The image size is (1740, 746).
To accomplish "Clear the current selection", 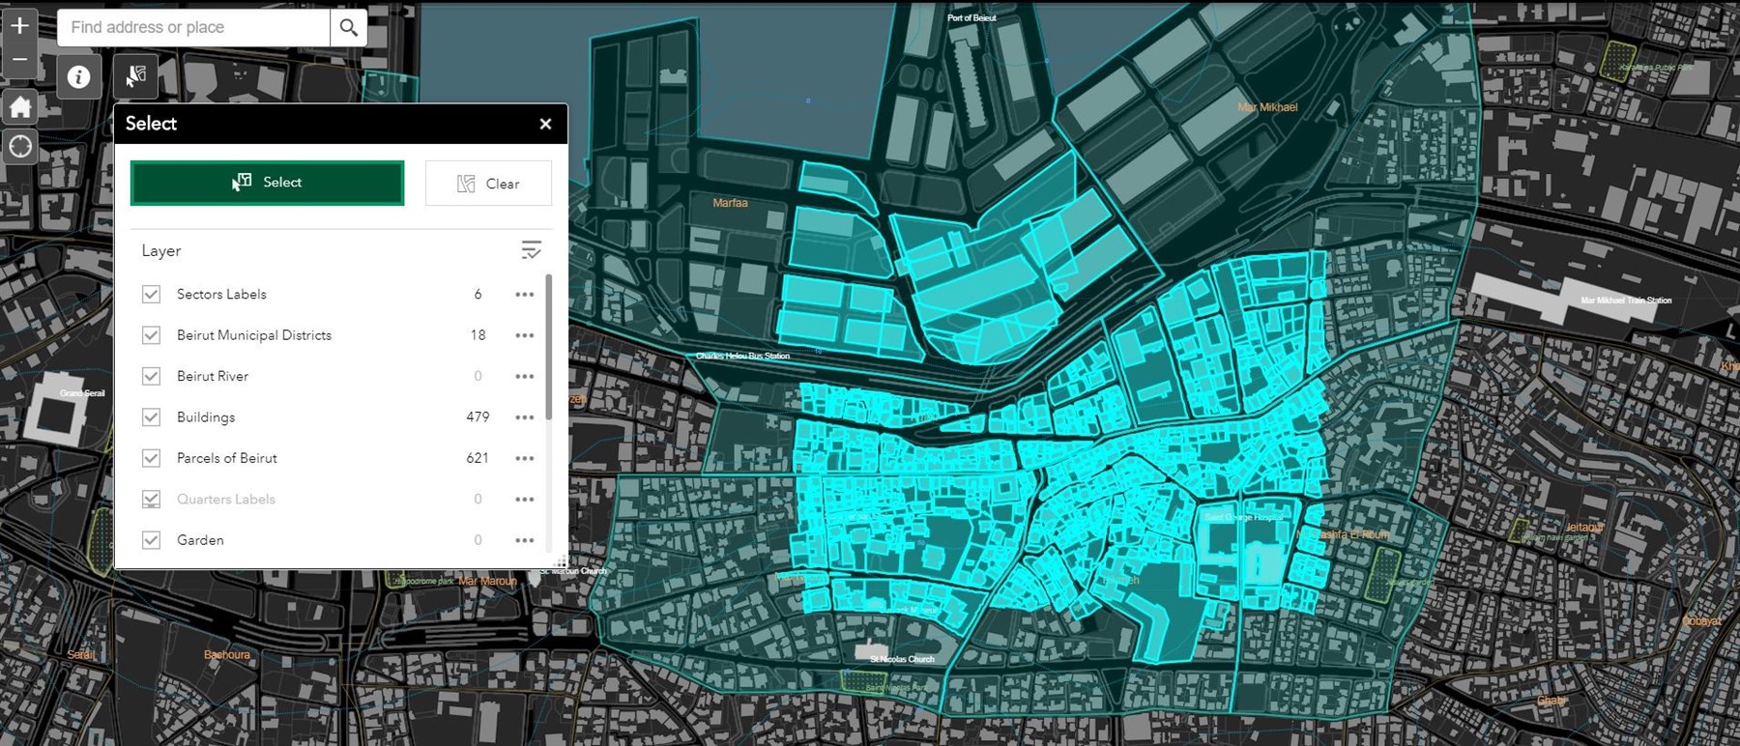I will coord(488,184).
